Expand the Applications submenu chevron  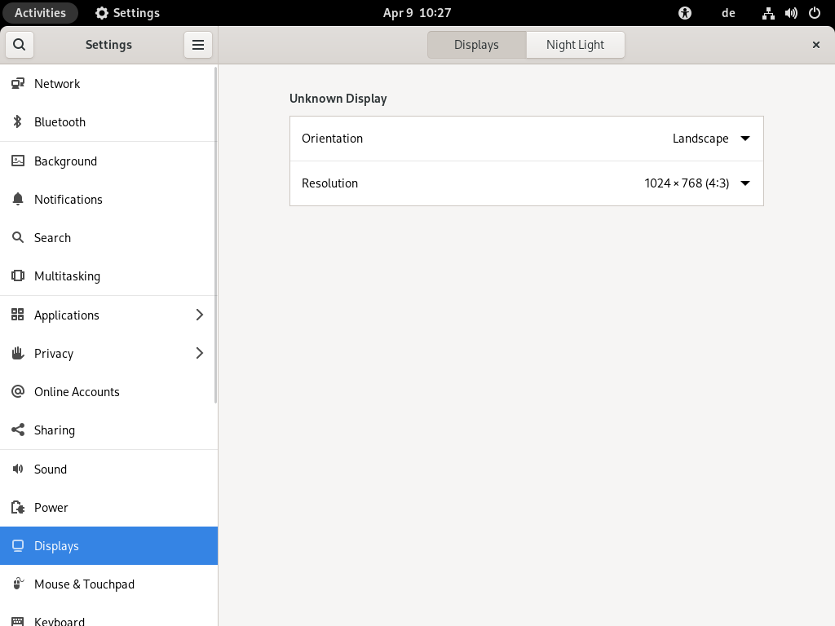[x=200, y=315]
